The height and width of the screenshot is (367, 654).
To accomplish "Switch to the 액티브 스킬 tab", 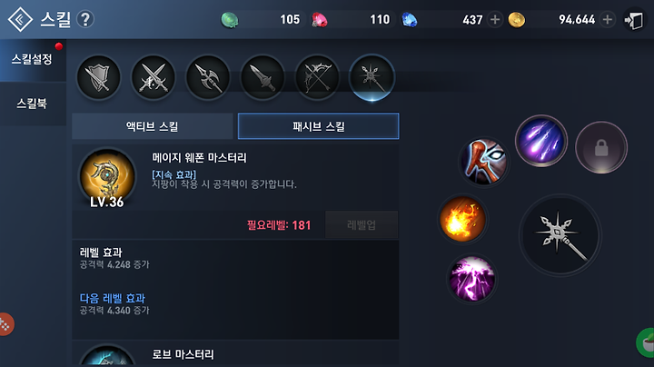I will 153,126.
